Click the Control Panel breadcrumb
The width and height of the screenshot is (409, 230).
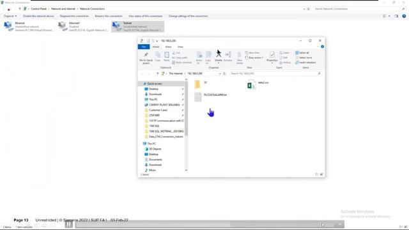pos(38,9)
